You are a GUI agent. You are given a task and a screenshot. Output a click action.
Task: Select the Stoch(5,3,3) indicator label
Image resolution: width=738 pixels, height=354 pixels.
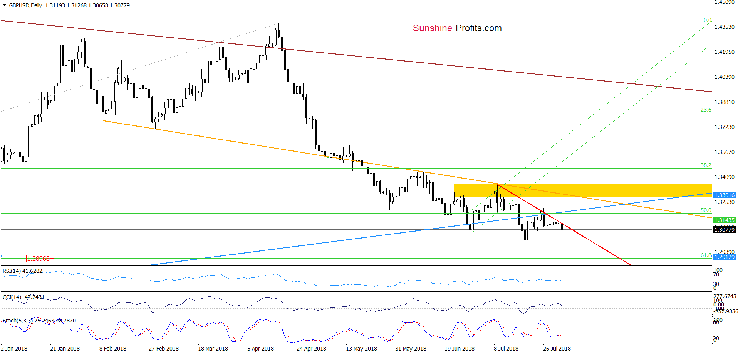(39, 321)
